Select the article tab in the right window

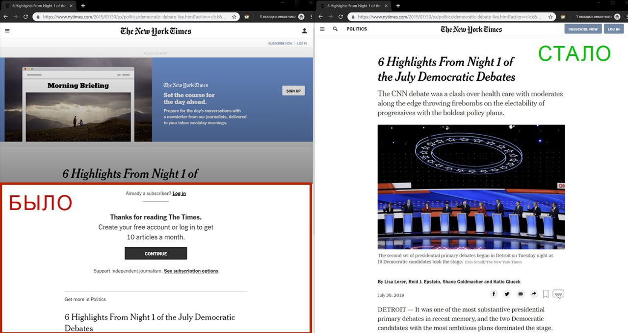click(x=353, y=6)
